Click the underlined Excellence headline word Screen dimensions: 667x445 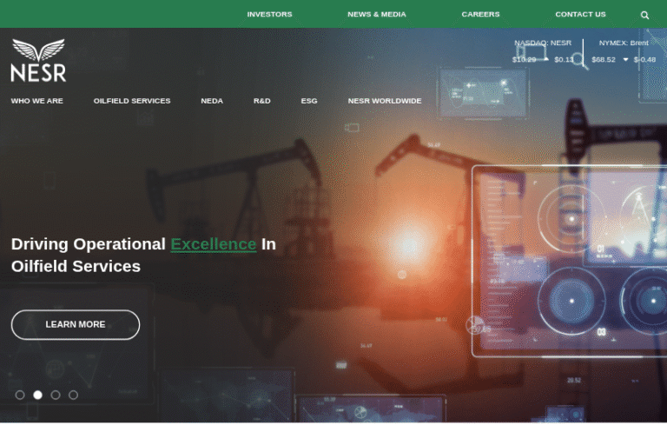pos(213,244)
